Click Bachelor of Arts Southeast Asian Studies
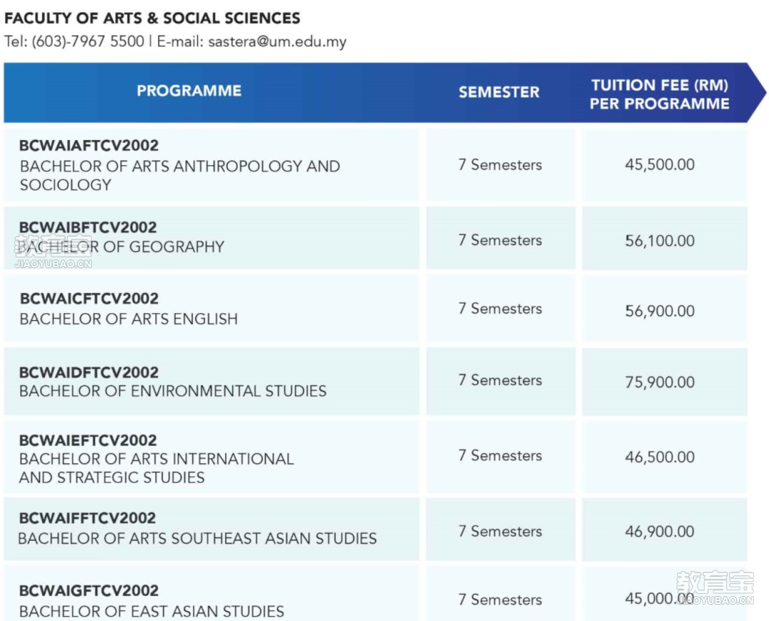The height and width of the screenshot is (621, 769). click(197, 538)
